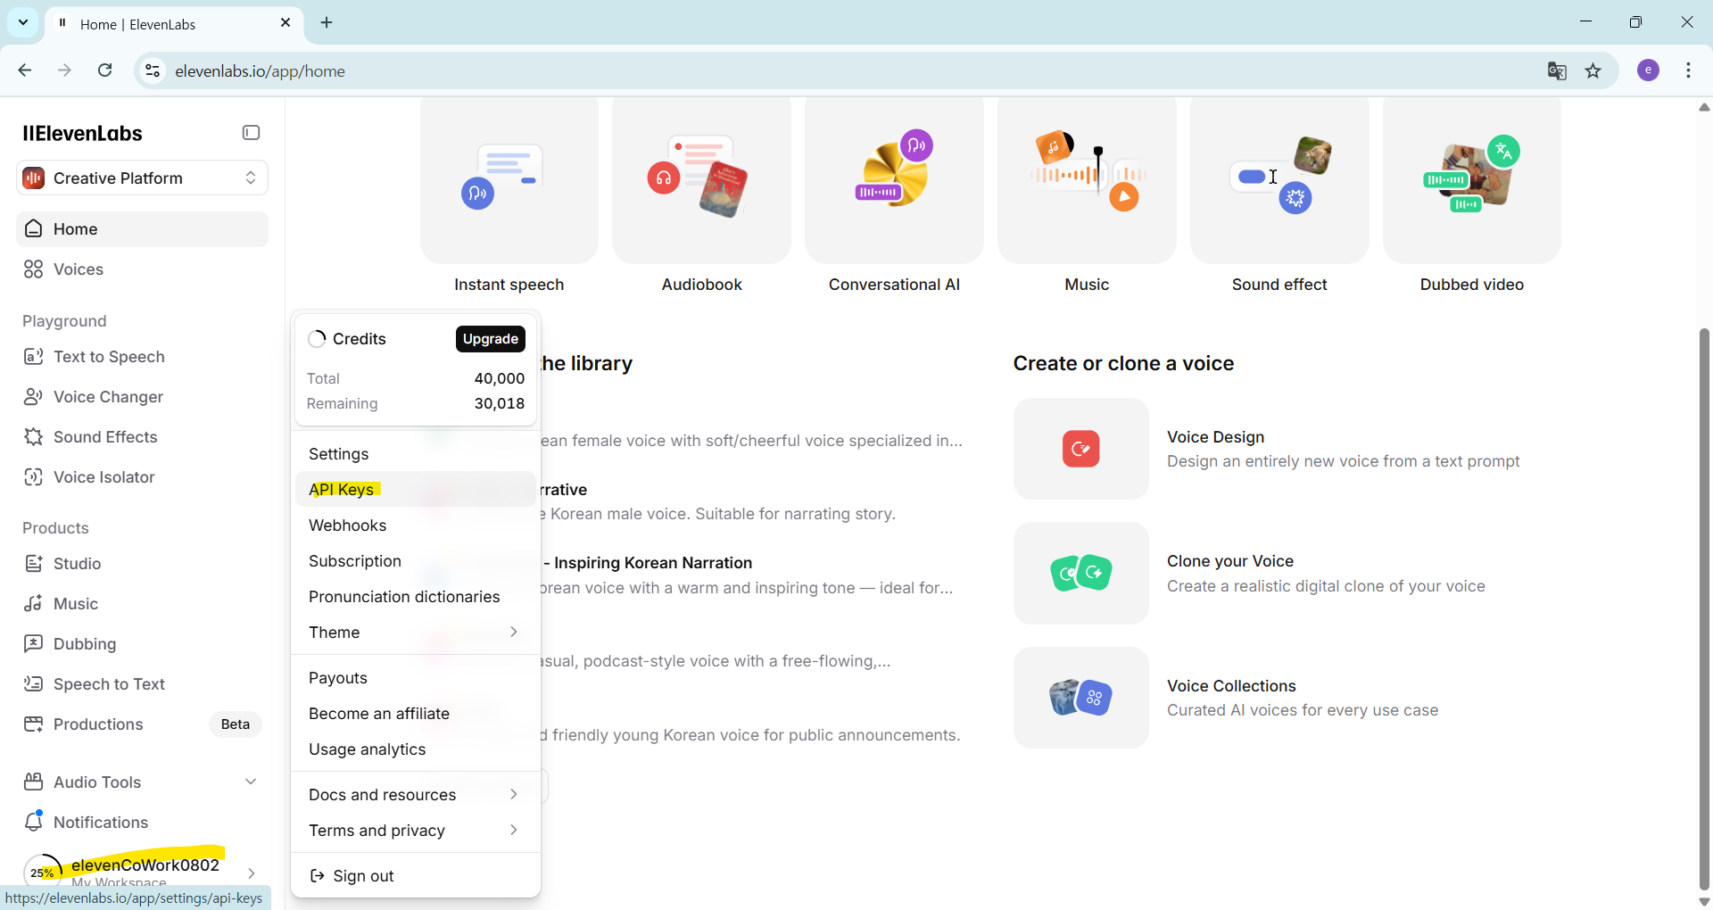Select Become an affiliate menu item
Viewport: 1713px width, 910px height.
coord(416,714)
